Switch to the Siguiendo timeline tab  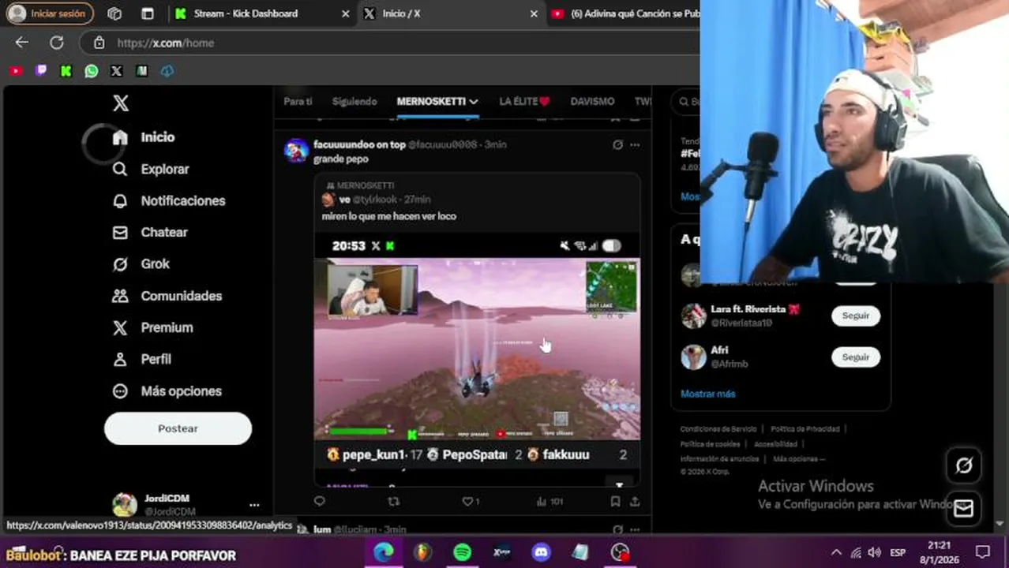354,101
